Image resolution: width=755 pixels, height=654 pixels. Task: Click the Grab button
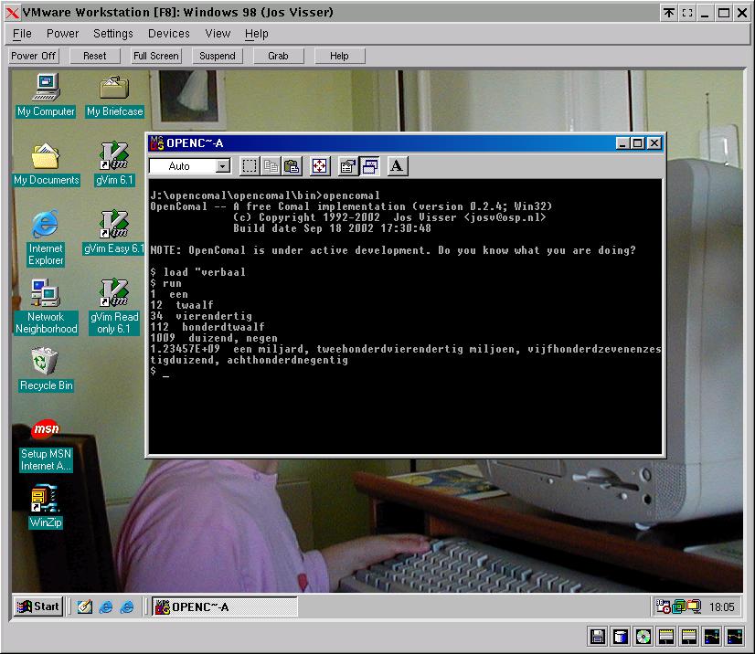pyautogui.click(x=278, y=56)
